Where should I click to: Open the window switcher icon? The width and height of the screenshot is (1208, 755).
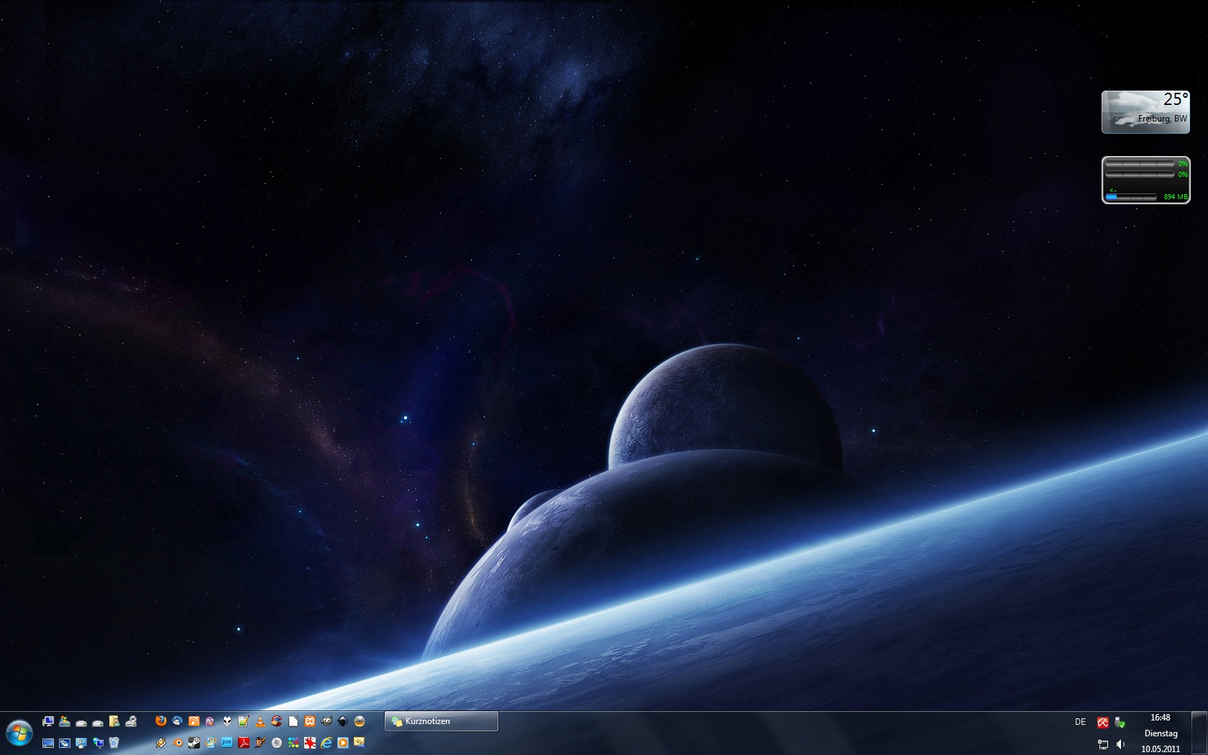[65, 743]
